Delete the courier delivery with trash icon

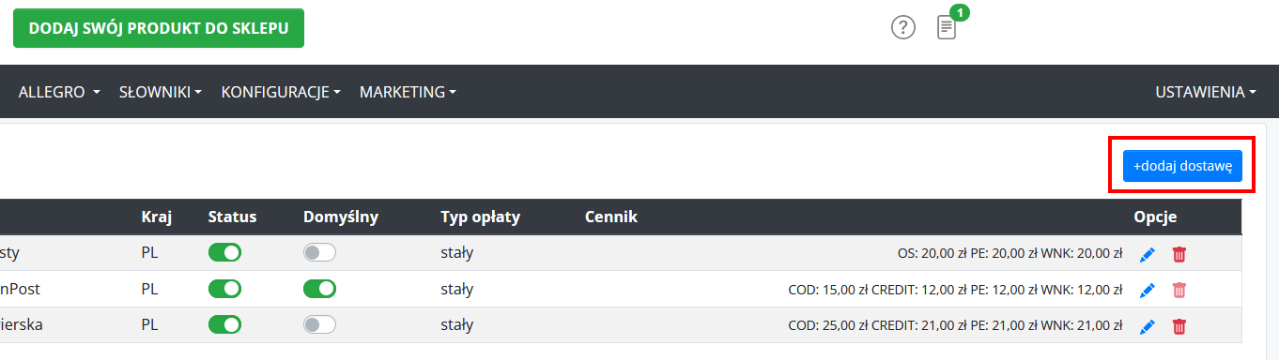[1179, 326]
